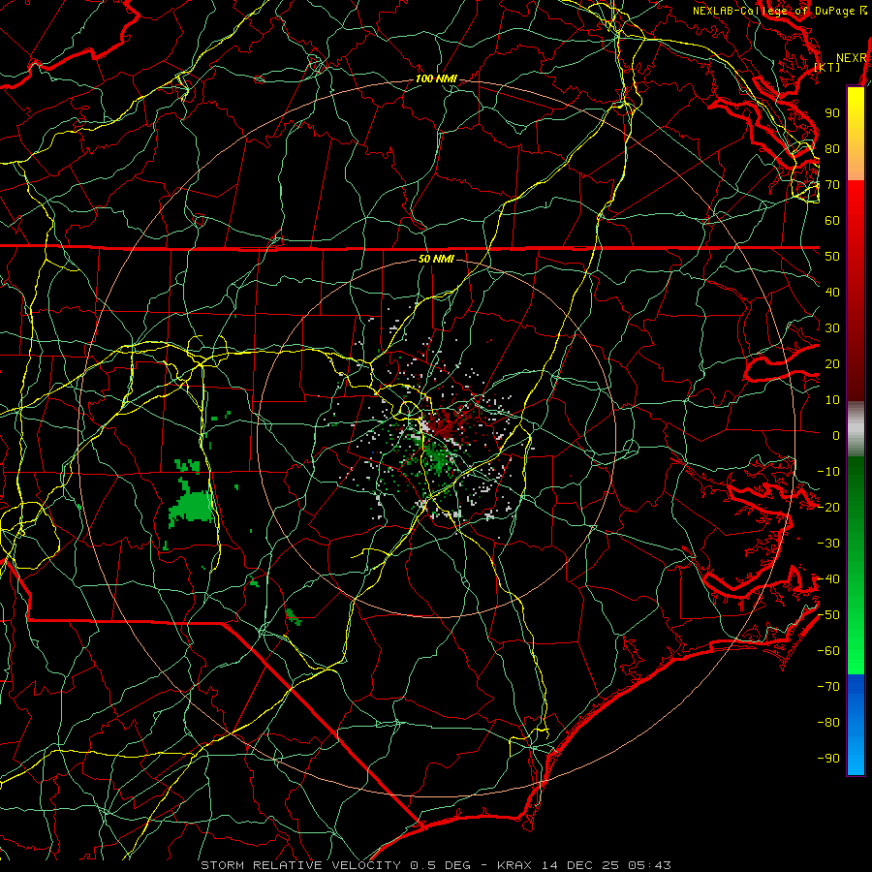The image size is (872, 872).
Task: Click the dark red outbound cluster near radar center
Action: click(448, 425)
